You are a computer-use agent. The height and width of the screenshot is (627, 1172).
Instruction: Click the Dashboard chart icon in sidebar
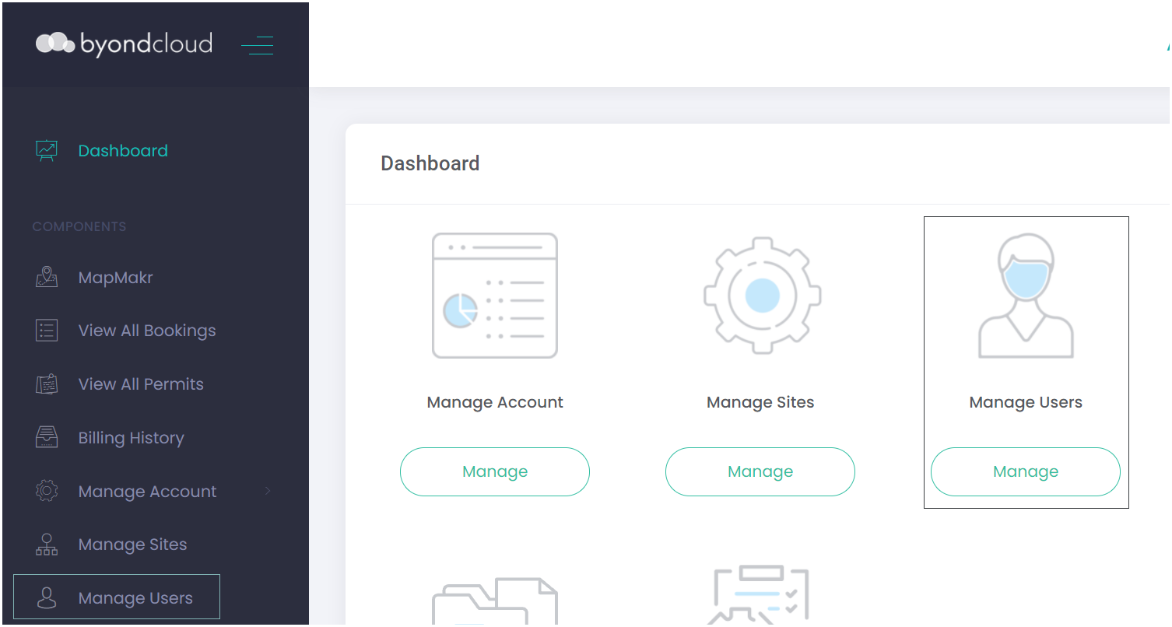click(x=47, y=151)
